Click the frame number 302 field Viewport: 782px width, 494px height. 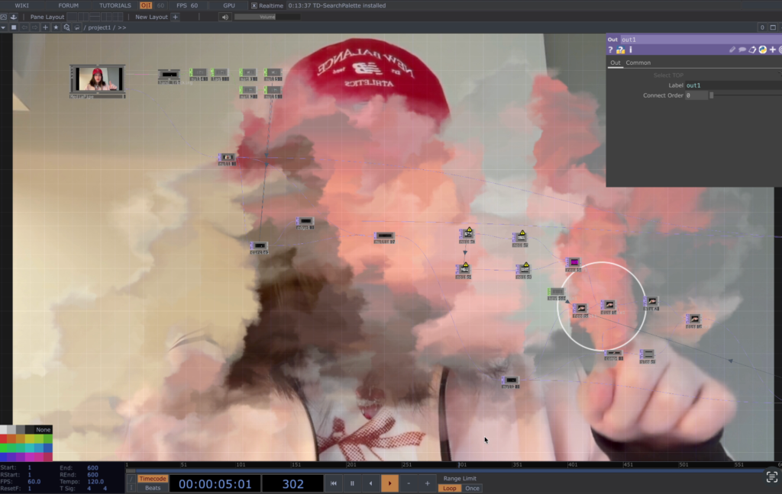click(292, 484)
